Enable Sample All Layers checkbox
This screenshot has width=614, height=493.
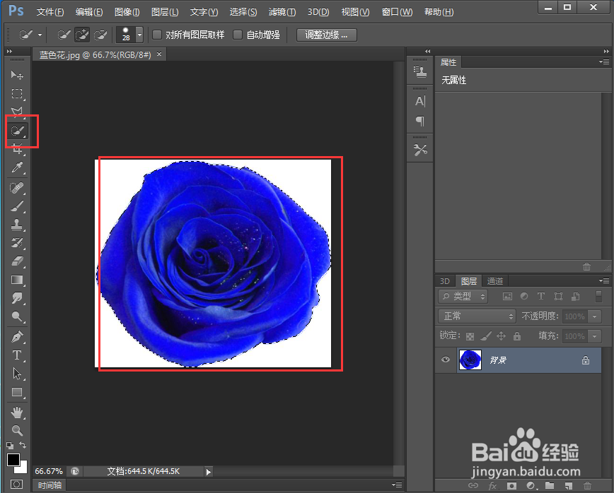(157, 35)
